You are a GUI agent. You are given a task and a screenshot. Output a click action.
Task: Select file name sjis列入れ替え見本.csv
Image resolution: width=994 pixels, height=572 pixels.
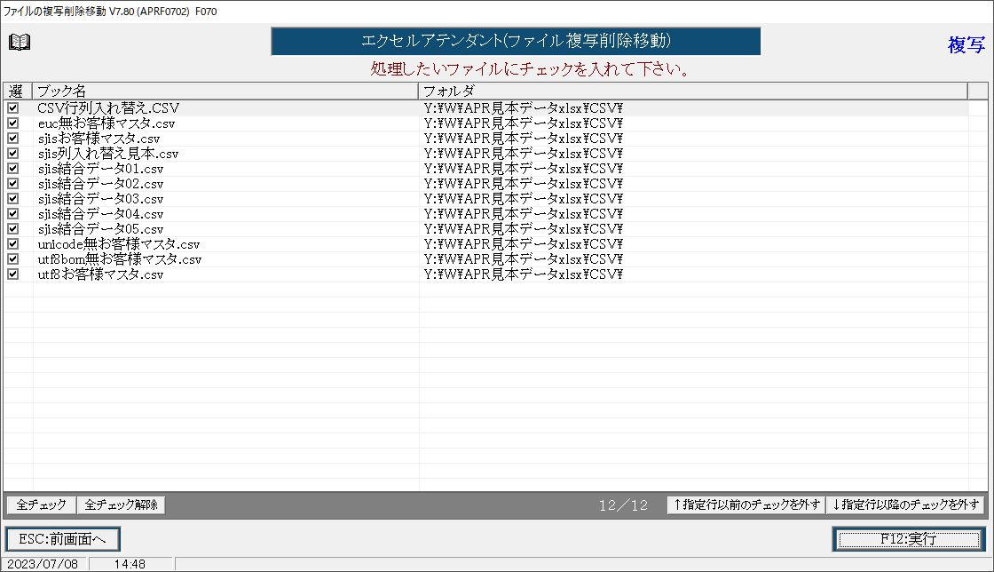click(108, 154)
